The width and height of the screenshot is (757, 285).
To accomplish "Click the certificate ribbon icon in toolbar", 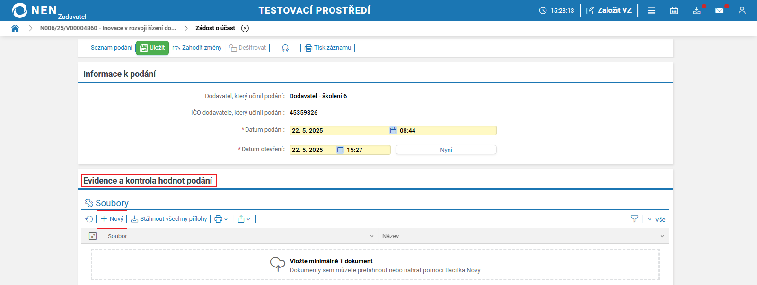I will coord(285,48).
